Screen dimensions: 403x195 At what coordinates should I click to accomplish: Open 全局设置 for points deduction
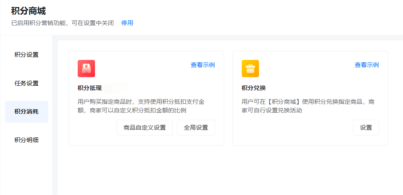196,128
